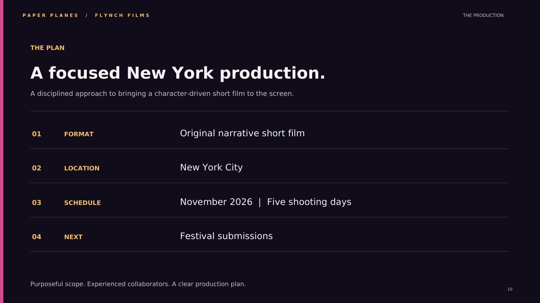Click 'November 2026 | Five shooting days'
540x303 pixels.
pyautogui.click(x=266, y=202)
